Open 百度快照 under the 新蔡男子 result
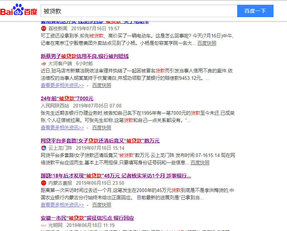 pos(101,85)
